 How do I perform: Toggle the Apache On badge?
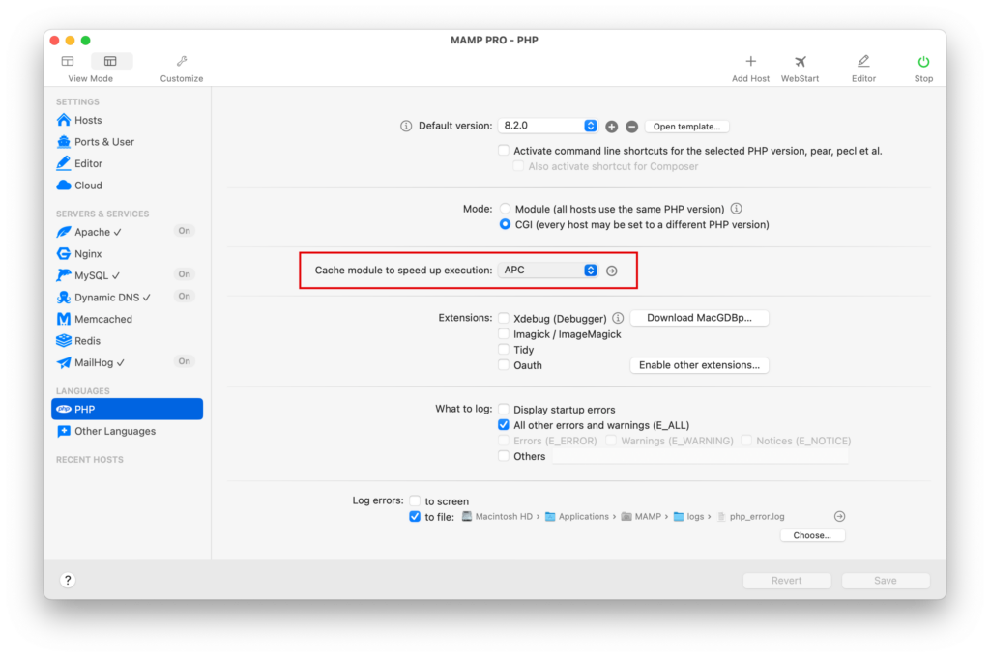[184, 231]
